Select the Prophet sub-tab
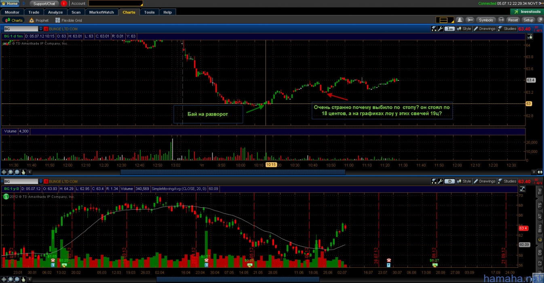Screen dimensions: 544x283 pos(39,20)
